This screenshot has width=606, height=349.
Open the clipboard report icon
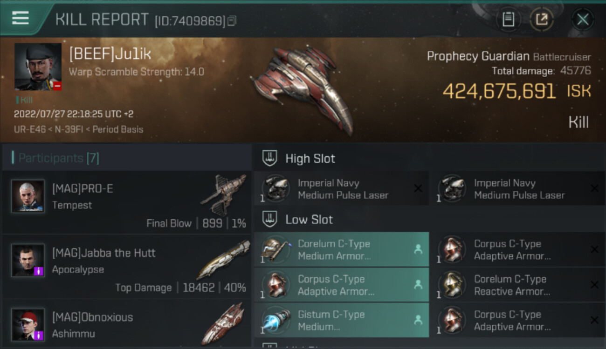click(x=508, y=20)
